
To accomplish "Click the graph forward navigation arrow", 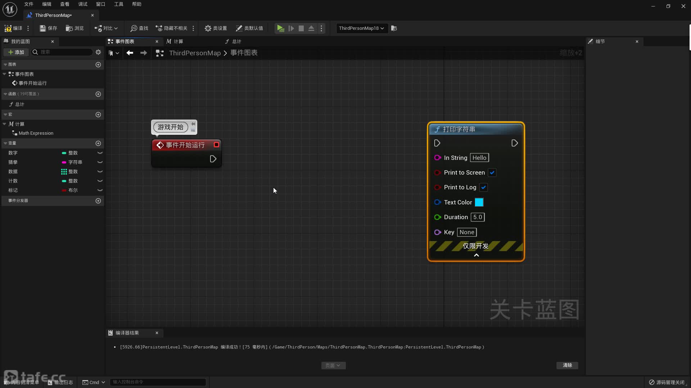I will point(144,53).
